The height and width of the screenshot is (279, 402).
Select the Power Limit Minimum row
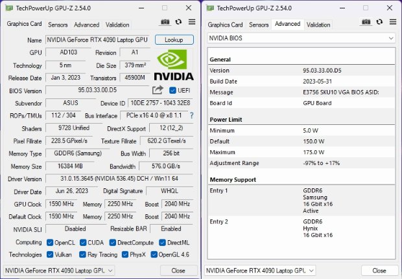tap(301, 131)
